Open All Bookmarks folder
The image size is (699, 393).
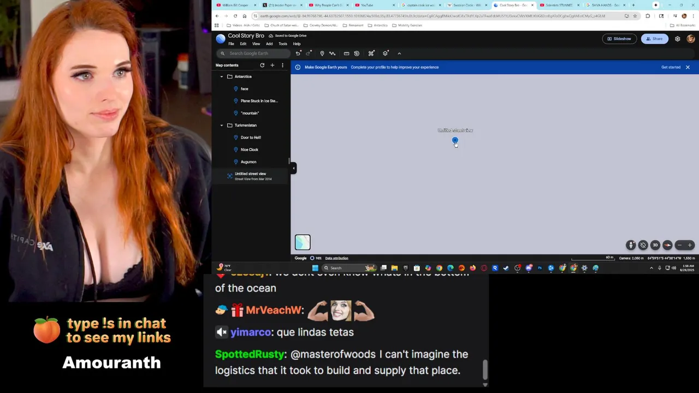click(x=683, y=25)
